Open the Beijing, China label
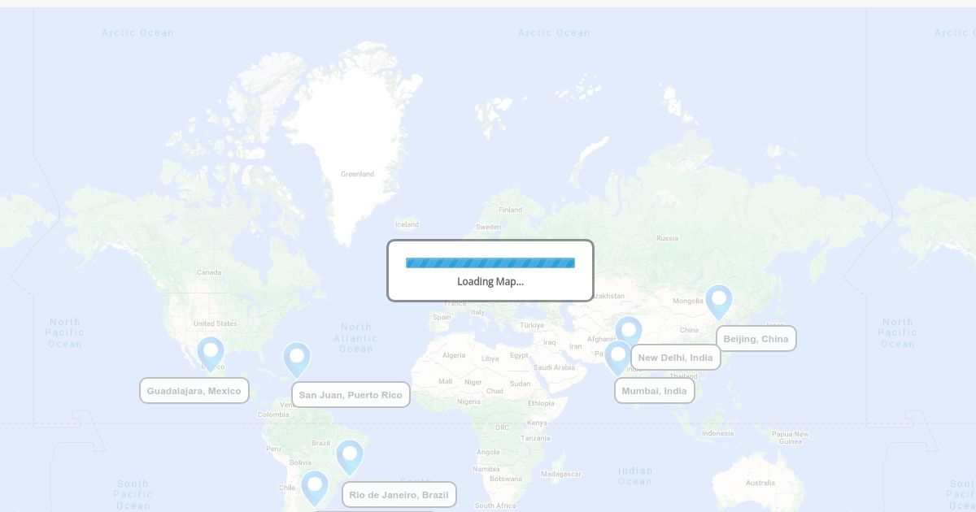This screenshot has width=976, height=512. (x=756, y=339)
